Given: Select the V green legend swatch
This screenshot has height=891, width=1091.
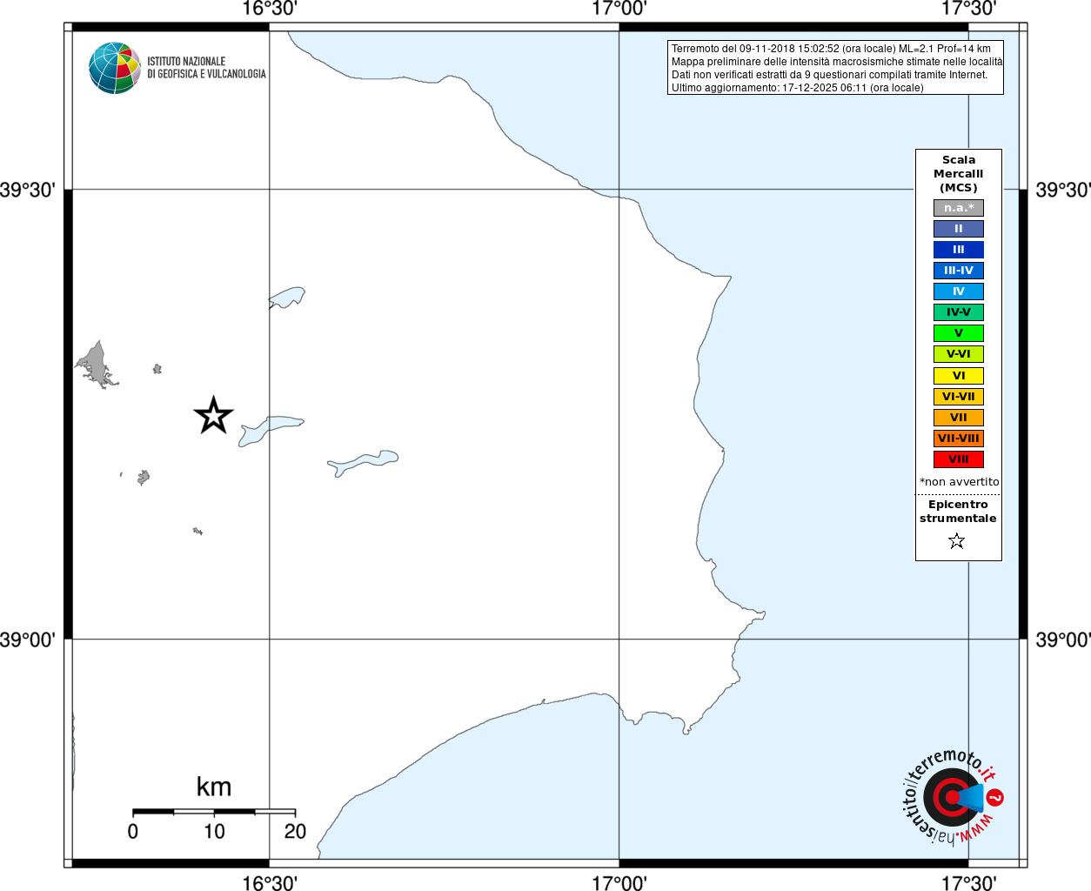Looking at the screenshot, I should [x=959, y=333].
